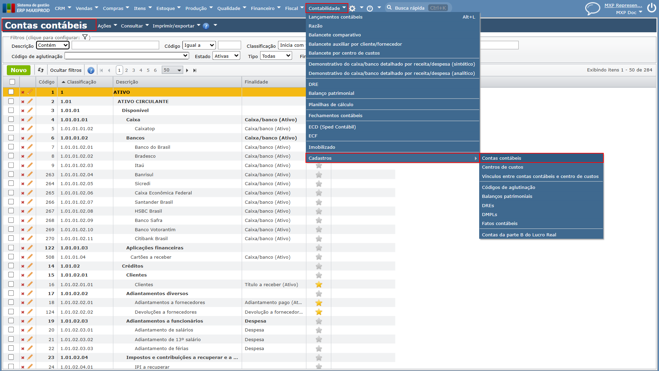Tick the select-all checkbox in table header
The image size is (659, 371).
tap(12, 82)
